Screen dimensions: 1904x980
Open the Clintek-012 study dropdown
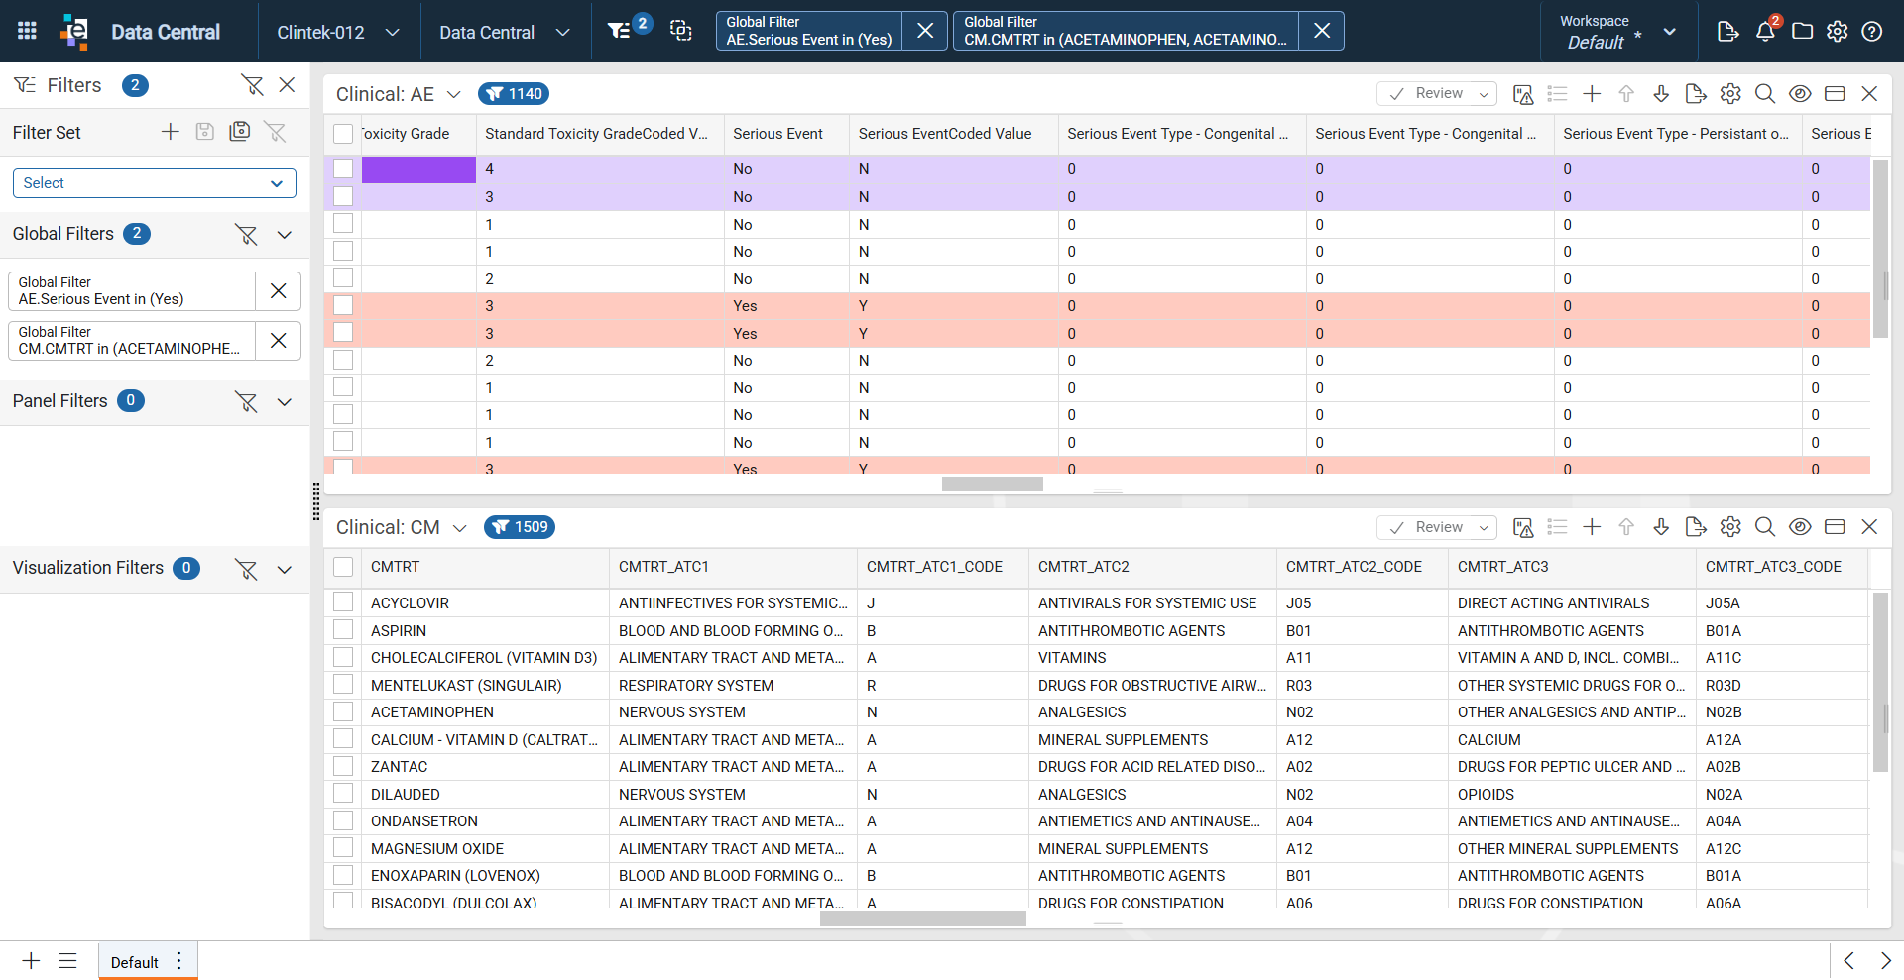[338, 32]
